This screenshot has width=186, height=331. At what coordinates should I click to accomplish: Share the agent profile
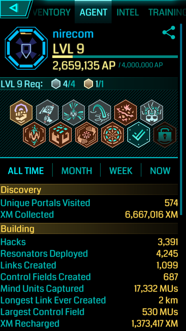(x=169, y=33)
